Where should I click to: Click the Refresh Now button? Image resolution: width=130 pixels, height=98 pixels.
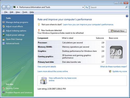[x=118, y=31]
